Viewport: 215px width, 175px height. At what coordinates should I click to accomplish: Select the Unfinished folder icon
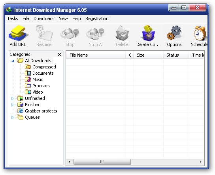click(x=20, y=98)
